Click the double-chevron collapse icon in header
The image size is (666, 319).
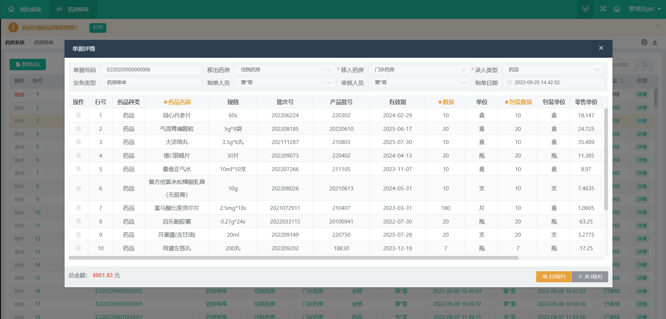tap(585, 9)
